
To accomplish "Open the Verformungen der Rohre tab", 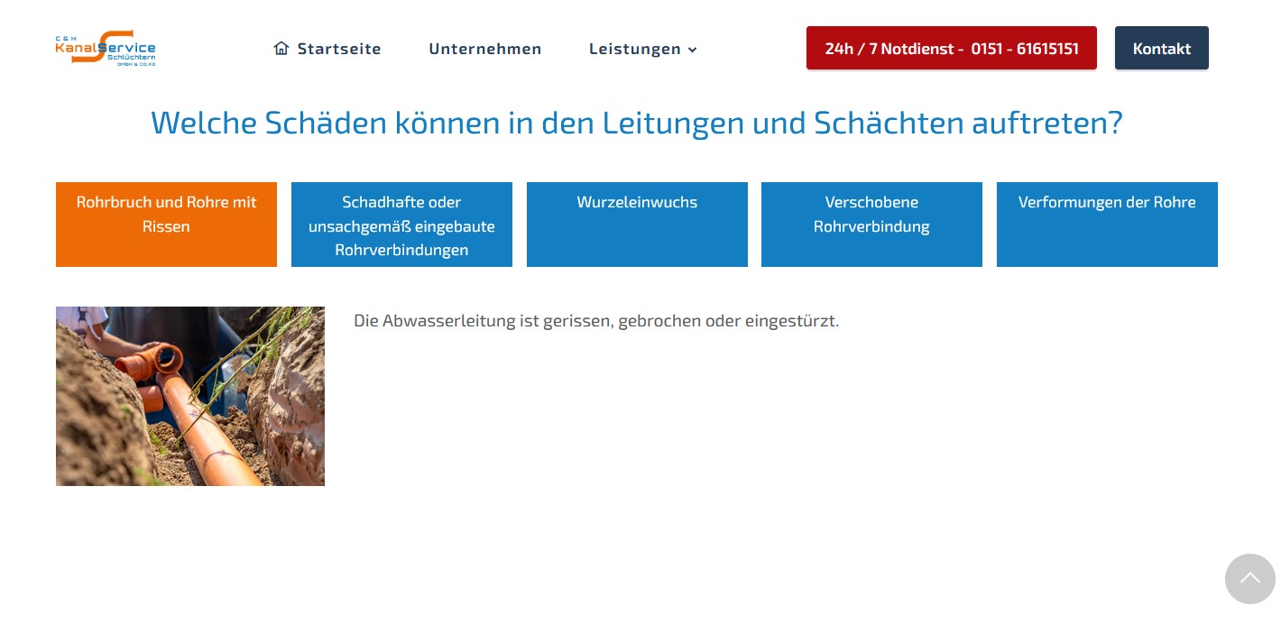I will click(x=1107, y=225).
